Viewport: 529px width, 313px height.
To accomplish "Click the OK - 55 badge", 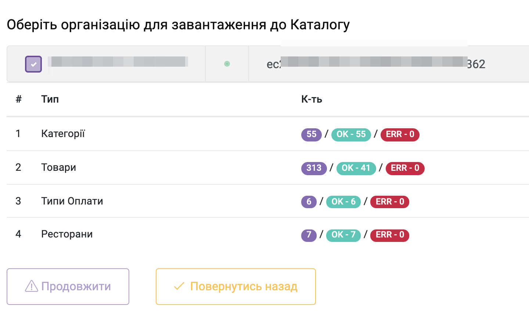I will click(351, 135).
